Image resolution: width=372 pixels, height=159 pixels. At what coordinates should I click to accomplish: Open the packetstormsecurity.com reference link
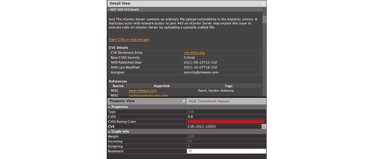(x=148, y=95)
